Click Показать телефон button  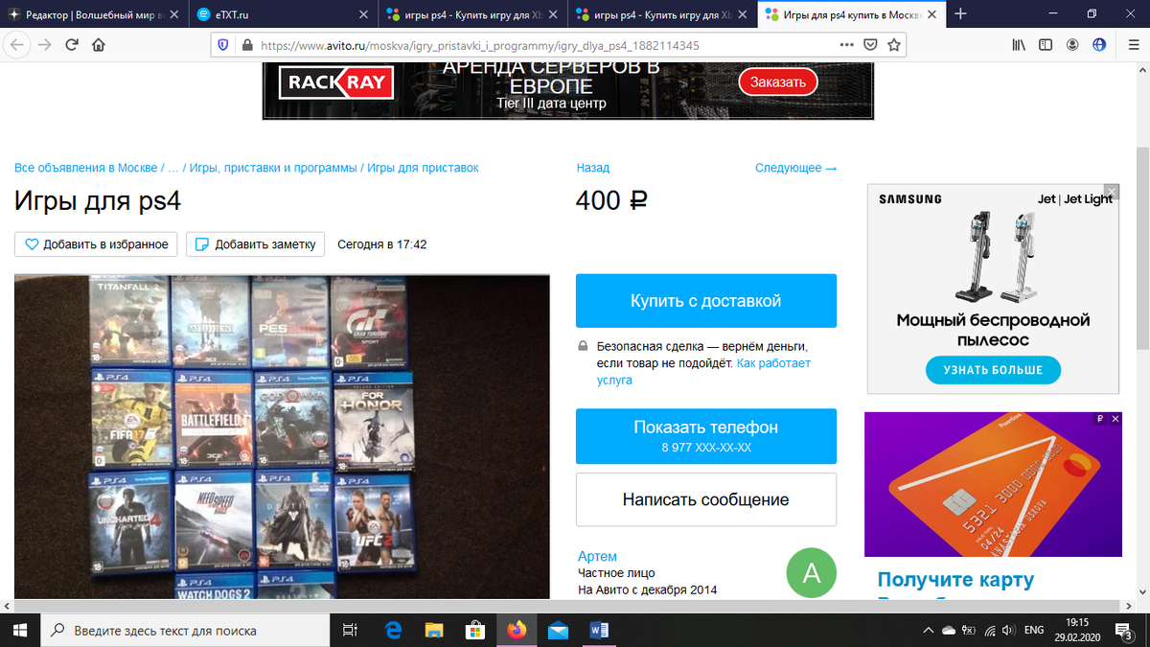(x=705, y=436)
